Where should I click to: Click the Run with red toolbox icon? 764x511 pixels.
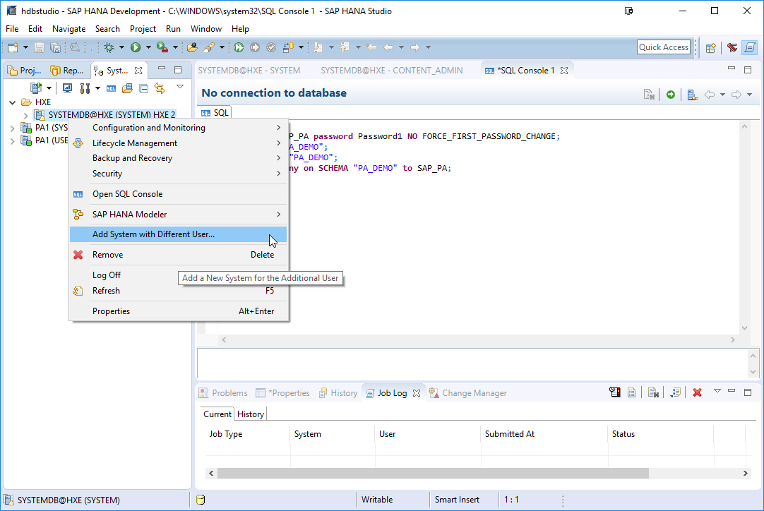coord(162,47)
